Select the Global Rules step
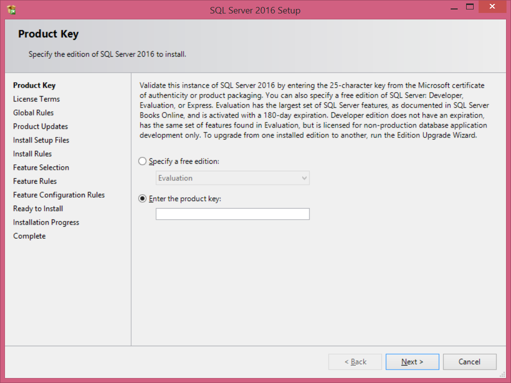Screen dimensions: 511x383 [33, 113]
